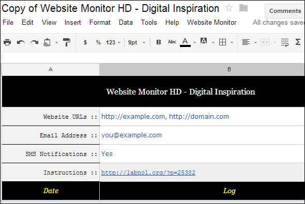Expand the text color dropdown arrow
Screen dimensions: 305x204
point(194,42)
